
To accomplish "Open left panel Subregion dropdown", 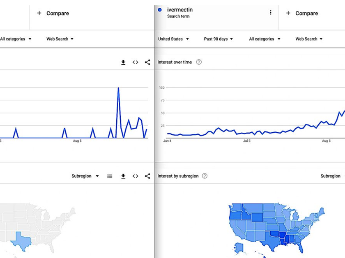I will tap(85, 176).
